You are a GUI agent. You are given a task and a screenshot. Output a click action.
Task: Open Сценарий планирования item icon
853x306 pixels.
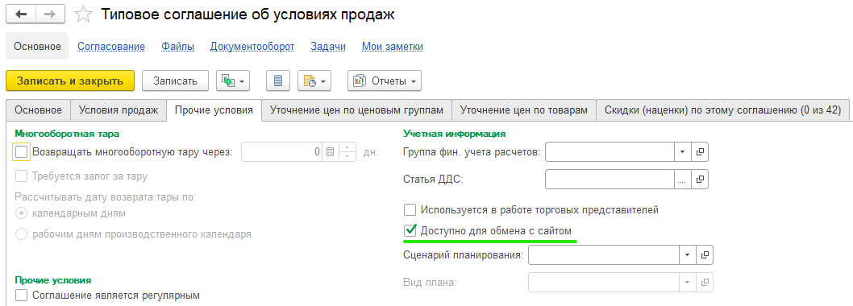click(x=704, y=254)
